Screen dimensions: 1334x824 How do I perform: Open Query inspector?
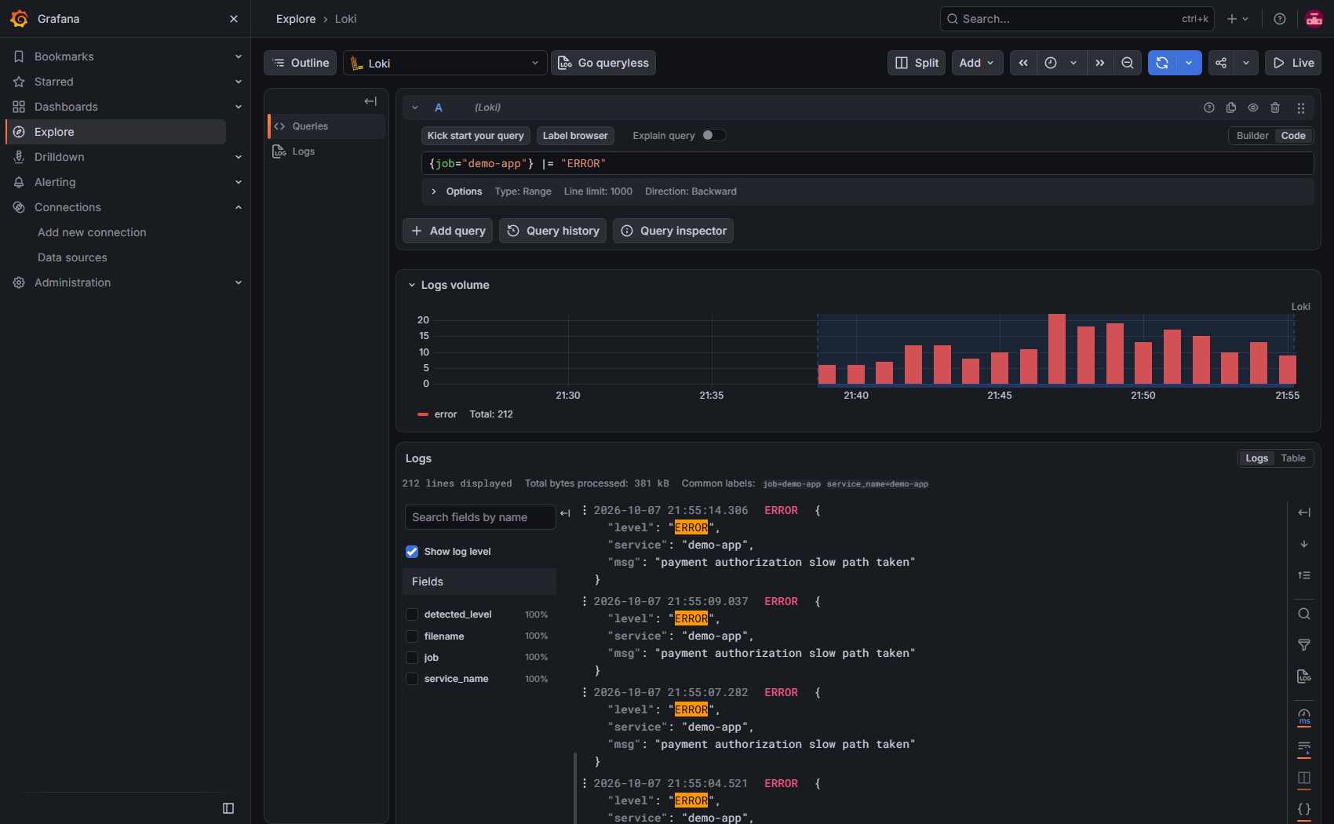point(673,231)
